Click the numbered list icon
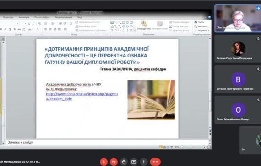 pyautogui.click(x=53, y=24)
